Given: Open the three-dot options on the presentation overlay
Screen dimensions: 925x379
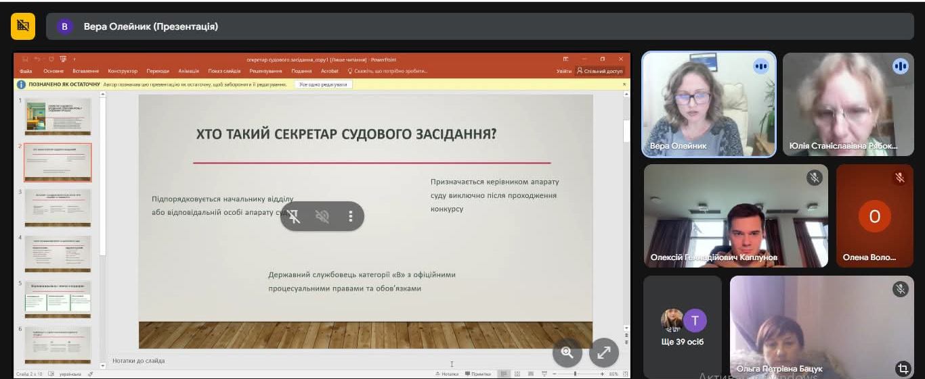Looking at the screenshot, I should [x=351, y=216].
